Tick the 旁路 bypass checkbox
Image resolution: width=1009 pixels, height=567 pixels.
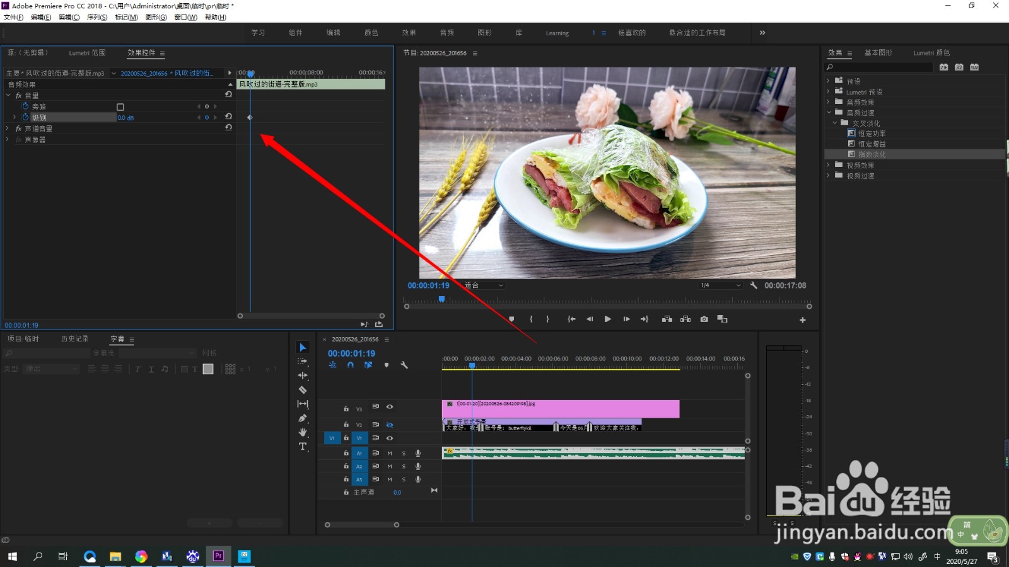(120, 107)
